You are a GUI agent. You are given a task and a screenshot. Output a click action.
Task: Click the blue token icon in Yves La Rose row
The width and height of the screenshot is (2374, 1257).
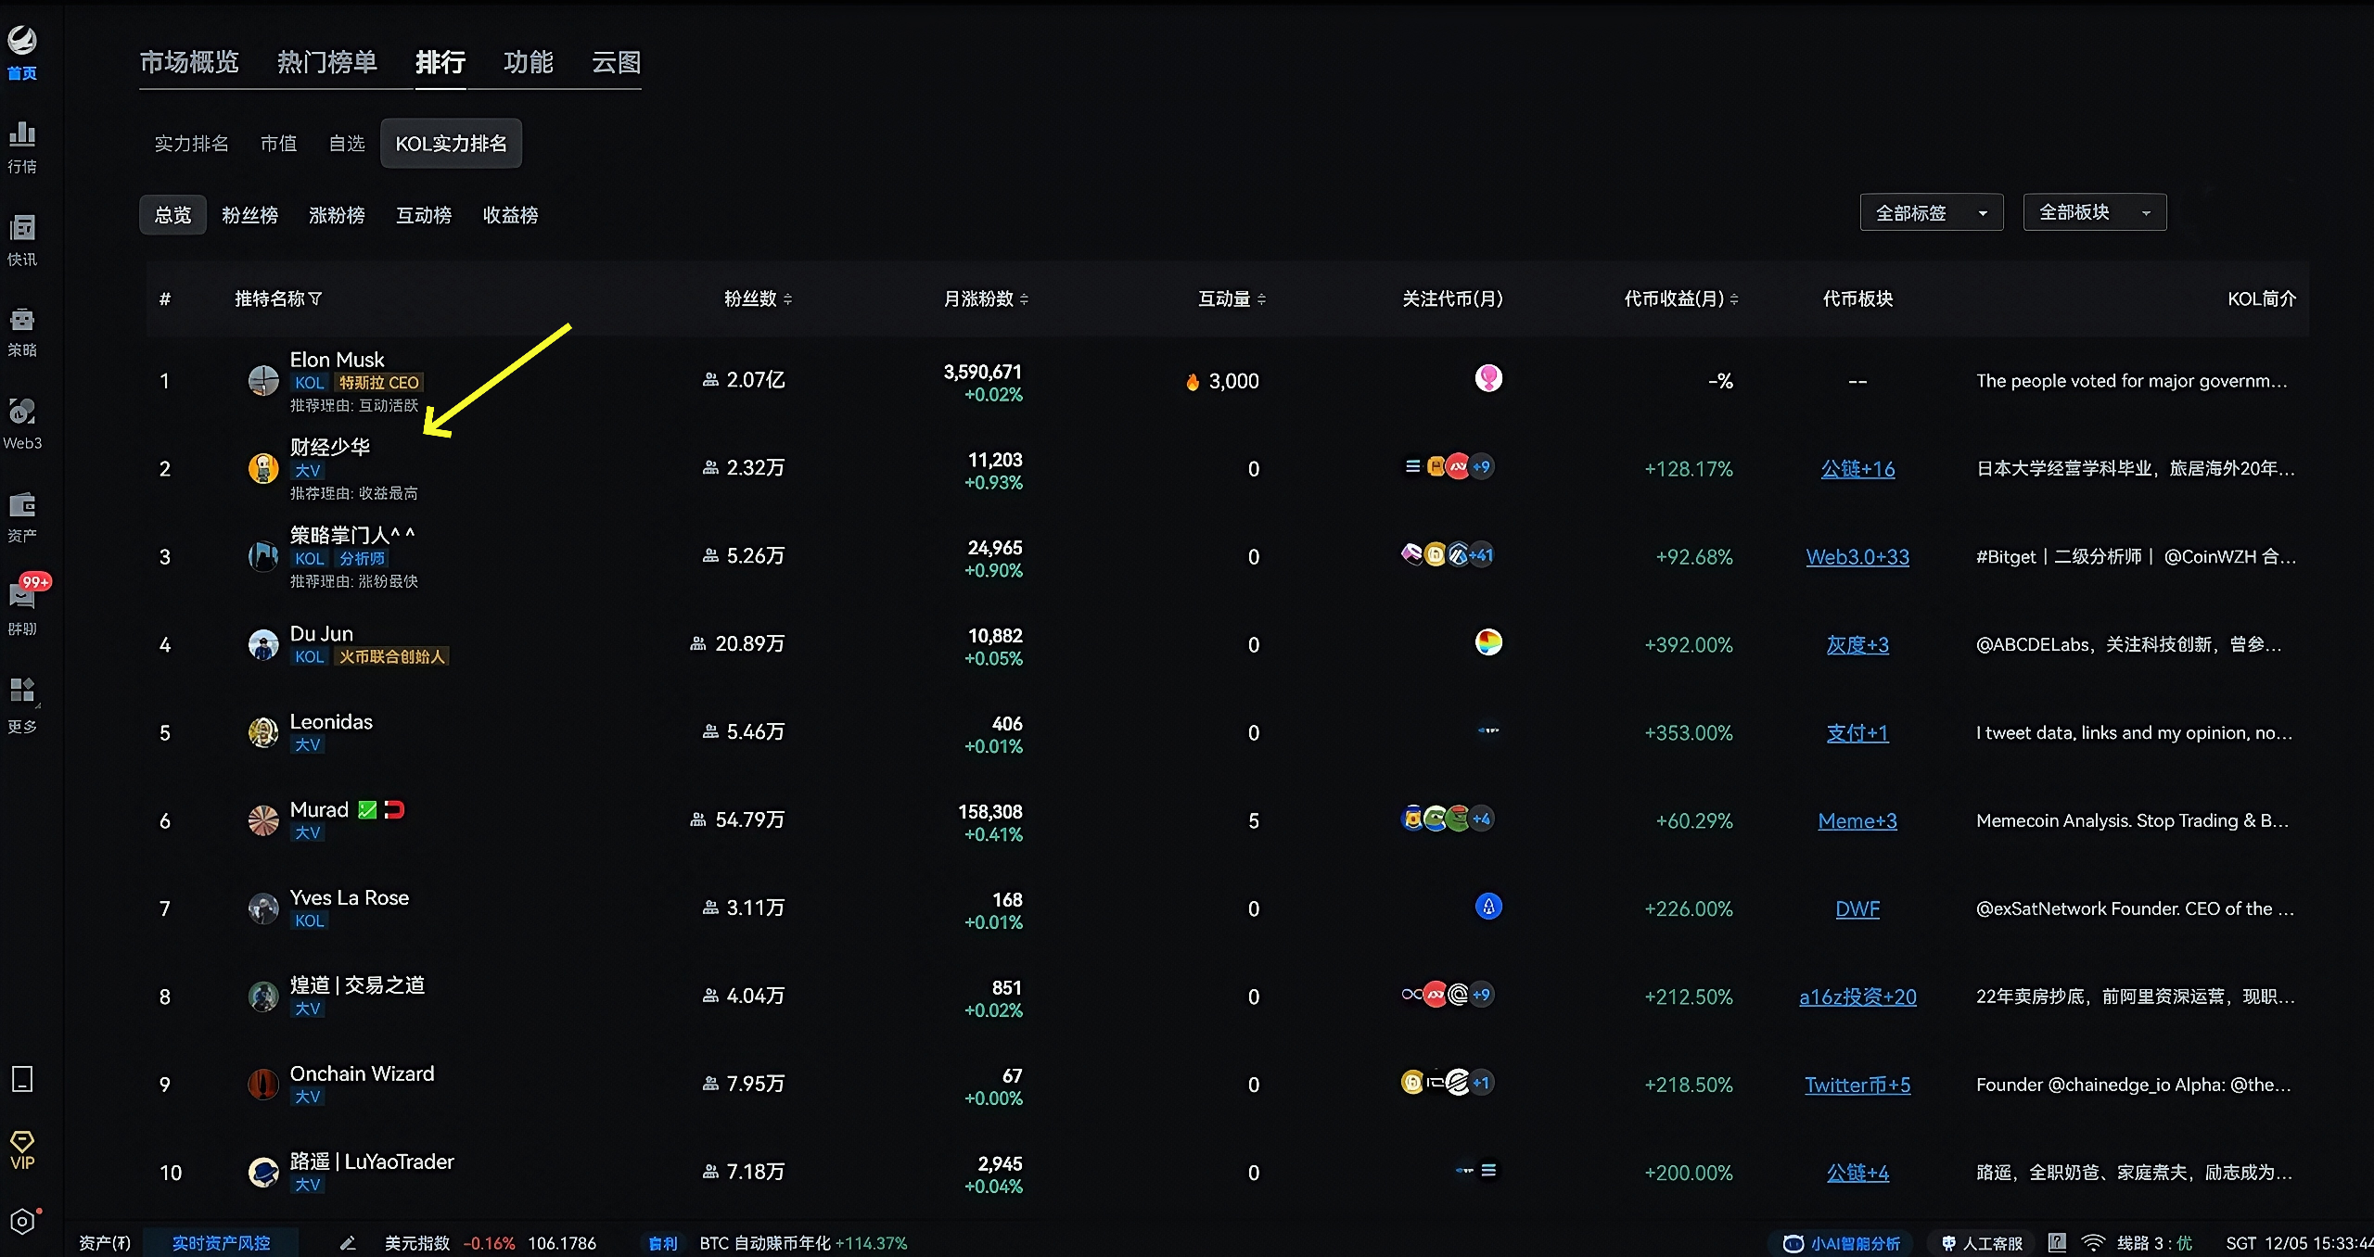1488,907
